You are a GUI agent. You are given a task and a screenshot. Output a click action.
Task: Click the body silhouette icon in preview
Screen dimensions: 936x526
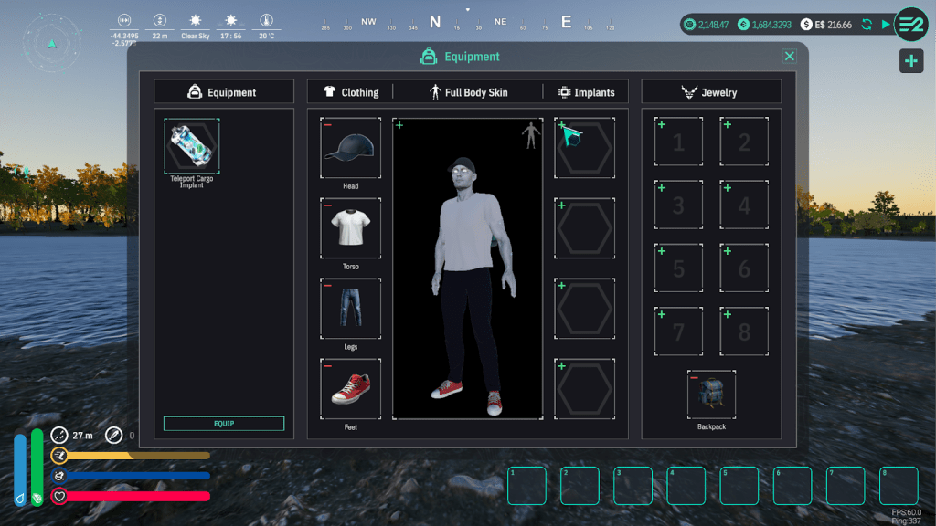[530, 136]
